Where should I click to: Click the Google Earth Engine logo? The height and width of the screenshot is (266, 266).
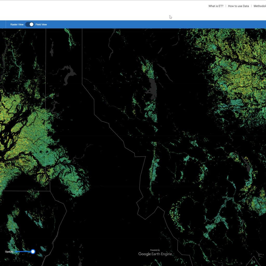pyautogui.click(x=155, y=254)
